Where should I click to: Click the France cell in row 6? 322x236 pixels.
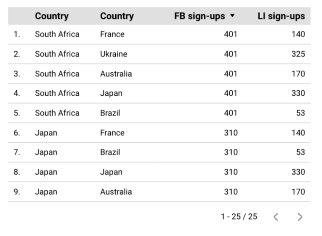point(112,133)
